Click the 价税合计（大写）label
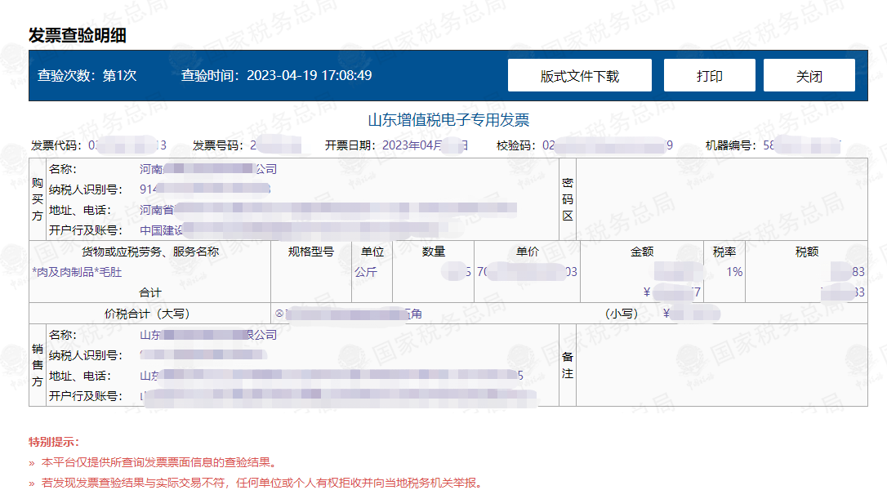 [x=147, y=314]
